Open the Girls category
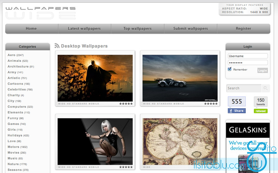This screenshot has width=278, height=173. pyautogui.click(x=15, y=130)
